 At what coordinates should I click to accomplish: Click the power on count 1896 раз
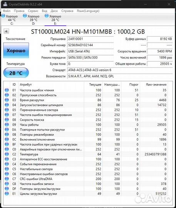pyautogui.click(x=160, y=57)
